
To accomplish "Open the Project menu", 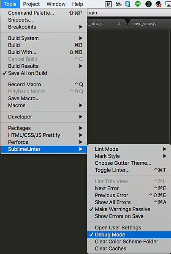I will [31, 4].
